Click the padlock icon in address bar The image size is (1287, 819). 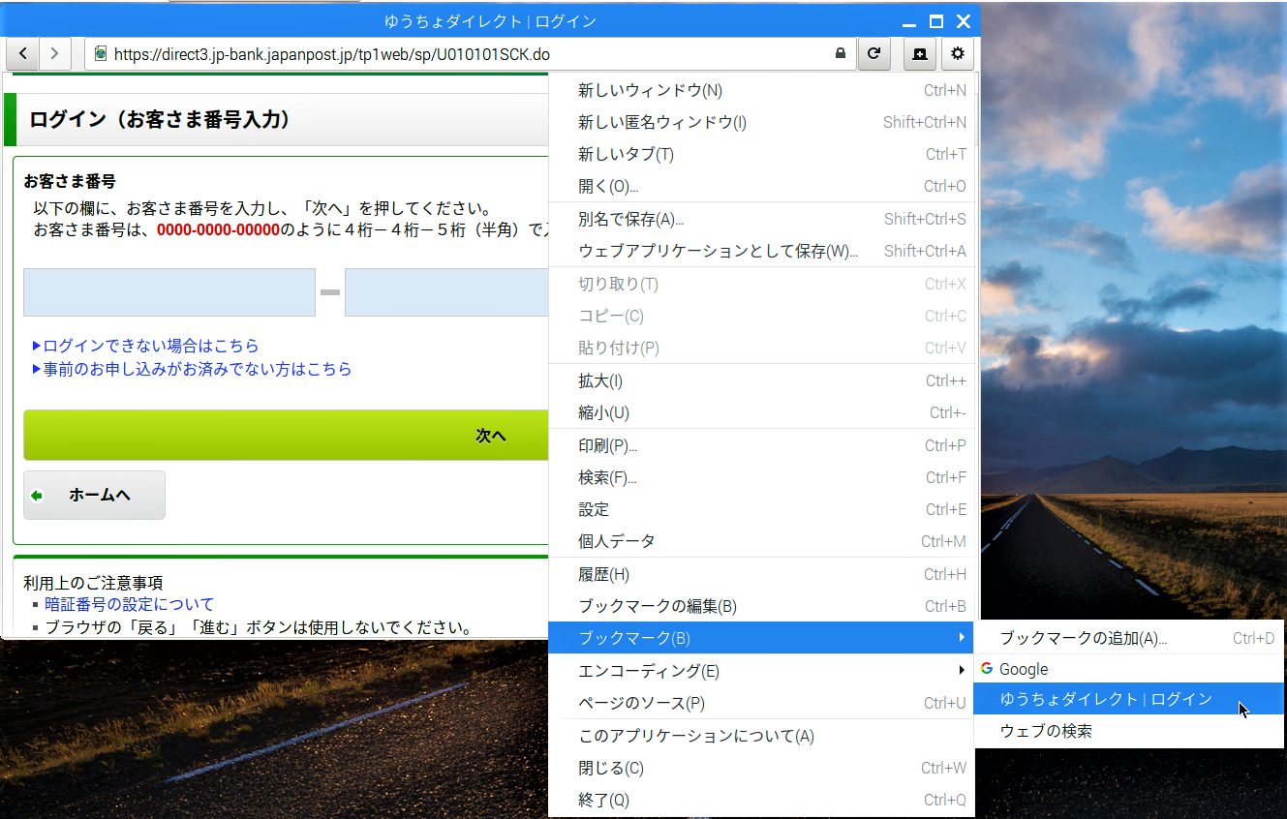click(x=841, y=54)
